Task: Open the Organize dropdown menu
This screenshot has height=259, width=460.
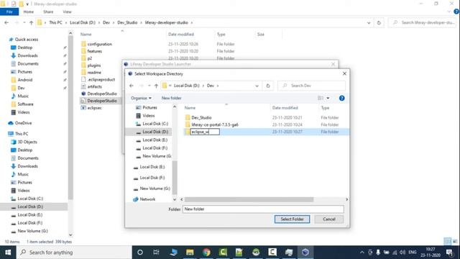Action: tap(141, 98)
